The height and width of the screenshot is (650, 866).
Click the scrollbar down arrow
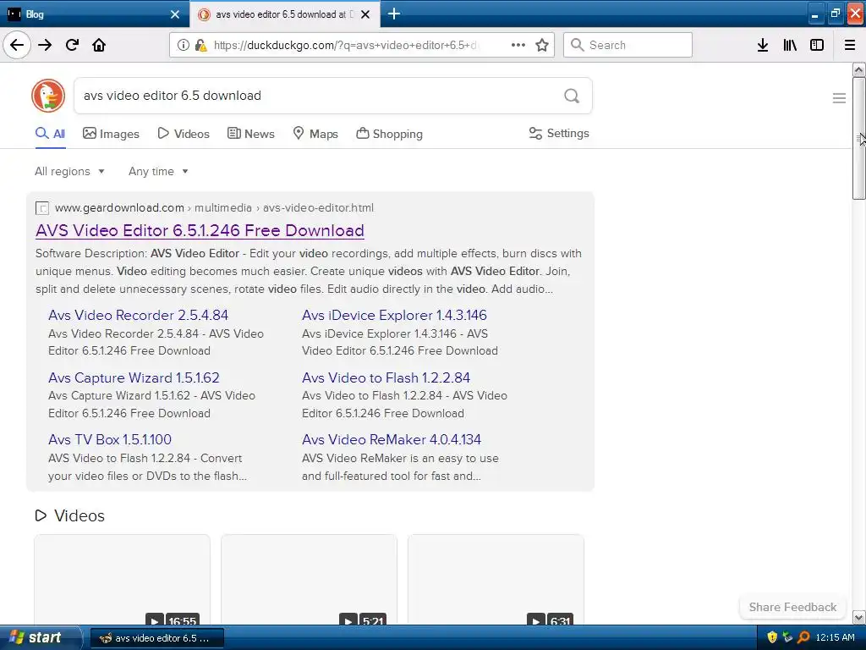click(x=859, y=617)
